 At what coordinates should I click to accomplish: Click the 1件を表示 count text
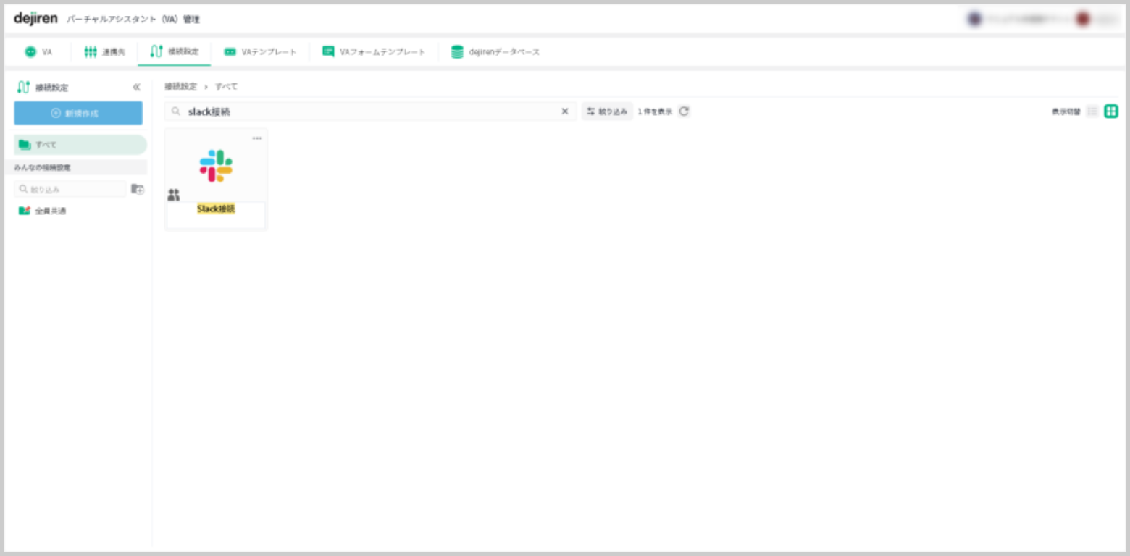tap(655, 111)
